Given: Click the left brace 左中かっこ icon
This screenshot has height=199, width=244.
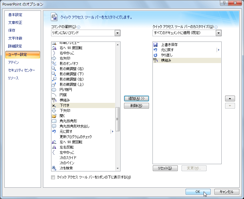Looking at the screenshot, I should 54,152.
